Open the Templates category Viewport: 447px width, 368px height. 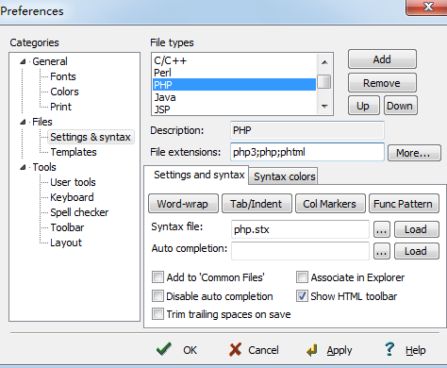click(x=74, y=152)
